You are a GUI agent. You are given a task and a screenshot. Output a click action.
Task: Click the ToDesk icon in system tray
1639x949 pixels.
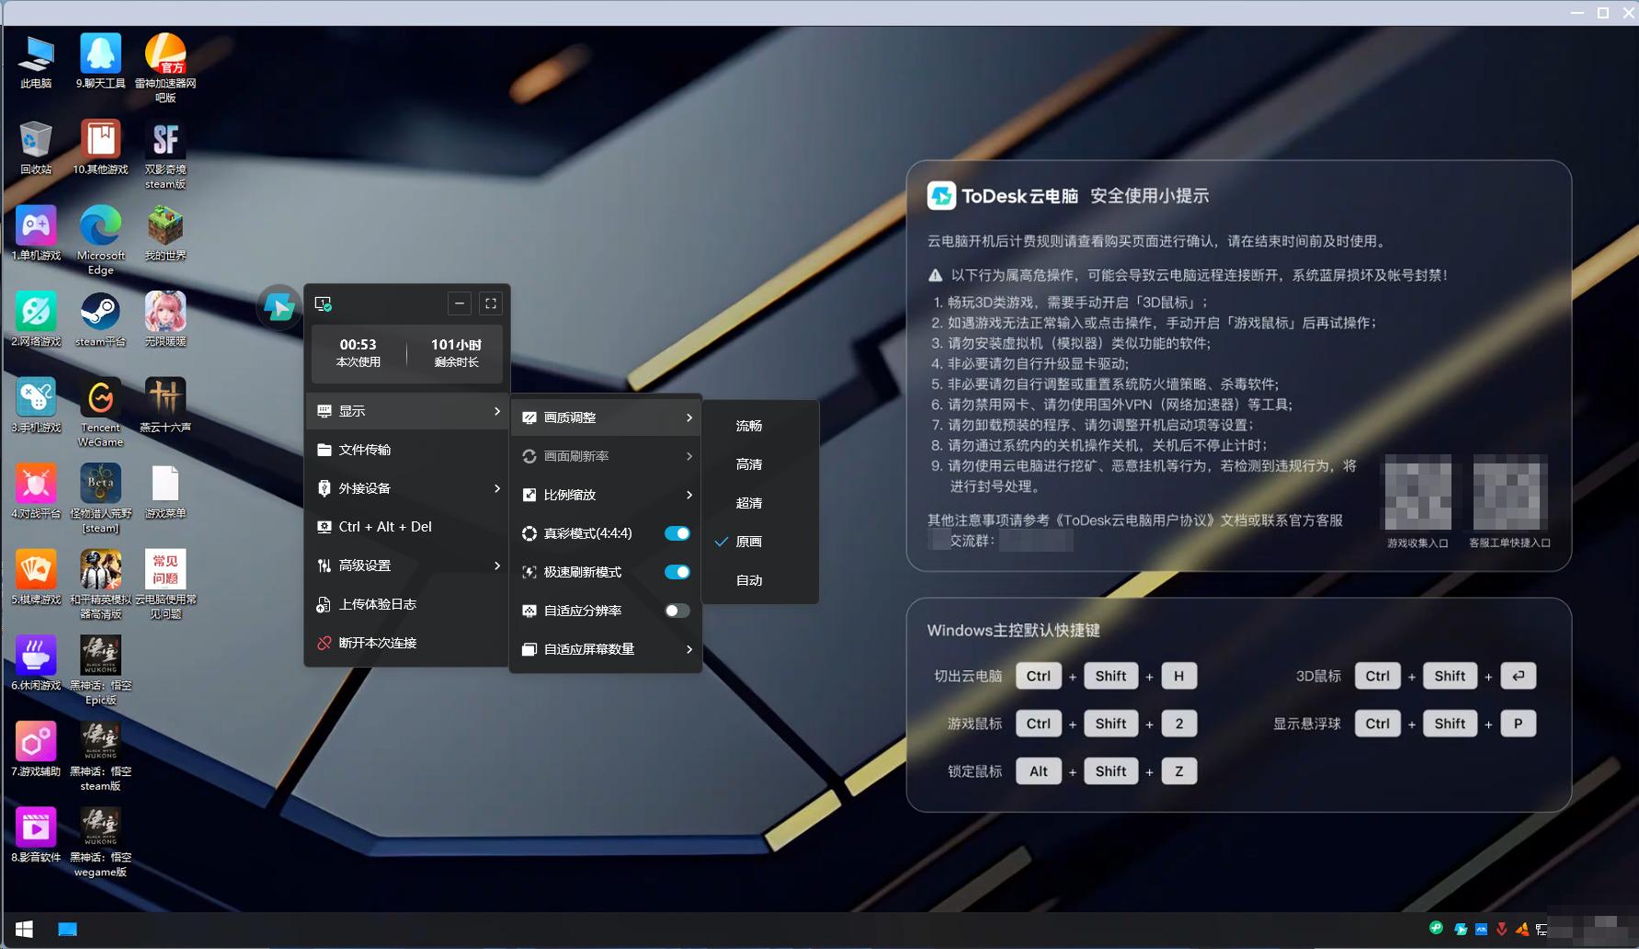tap(1461, 930)
